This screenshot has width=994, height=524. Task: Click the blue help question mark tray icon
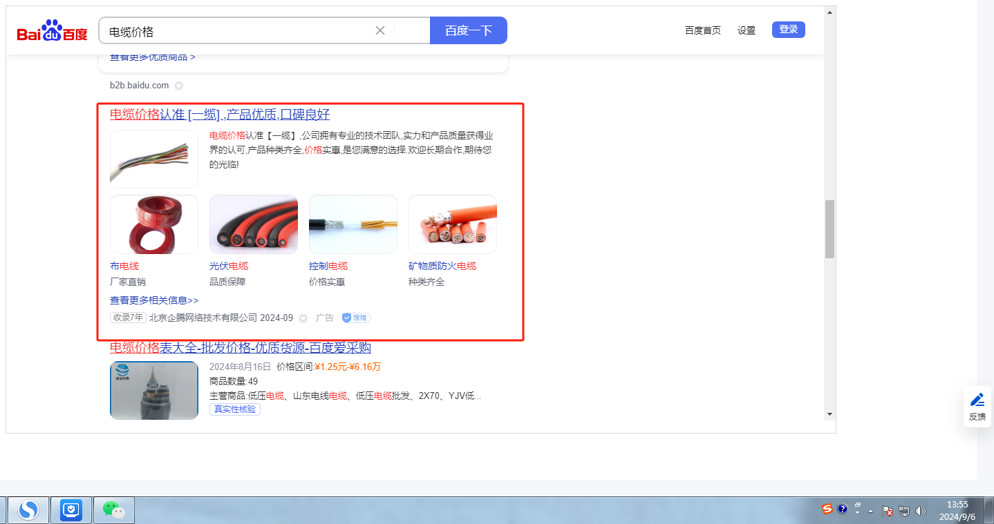[842, 510]
